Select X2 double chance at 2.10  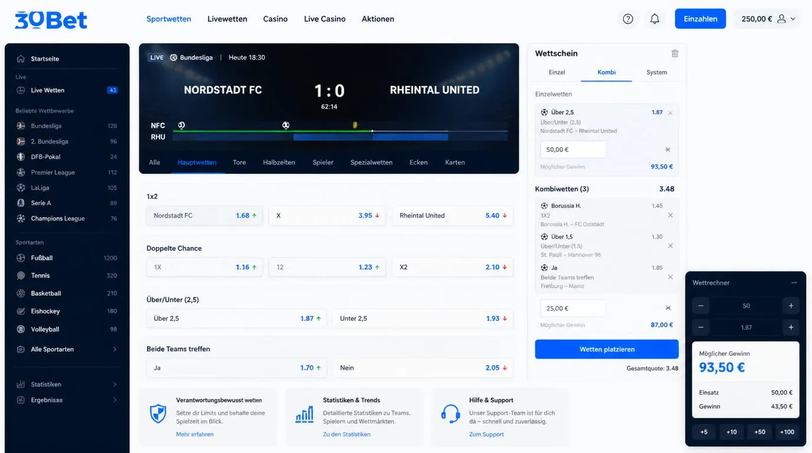[x=453, y=267]
